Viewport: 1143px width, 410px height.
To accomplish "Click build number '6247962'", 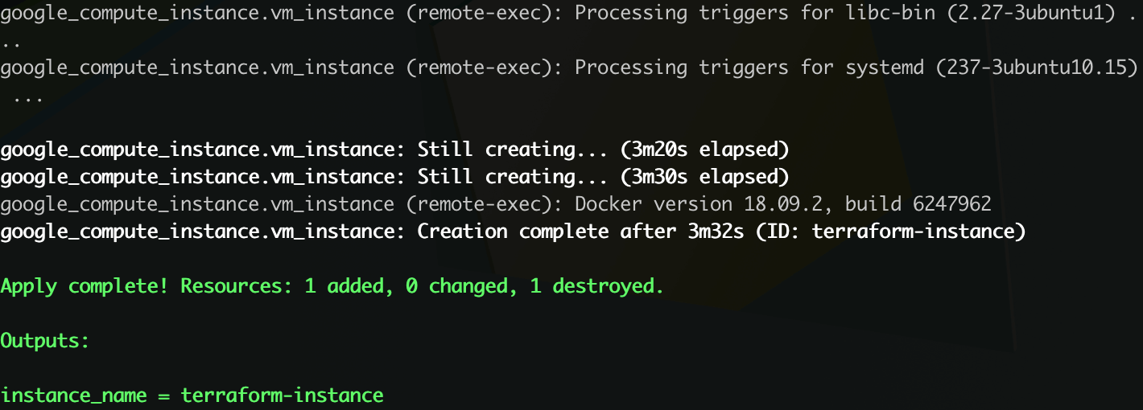I will pyautogui.click(x=952, y=204).
